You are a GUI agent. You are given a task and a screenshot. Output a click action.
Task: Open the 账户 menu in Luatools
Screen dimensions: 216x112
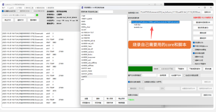4,8
